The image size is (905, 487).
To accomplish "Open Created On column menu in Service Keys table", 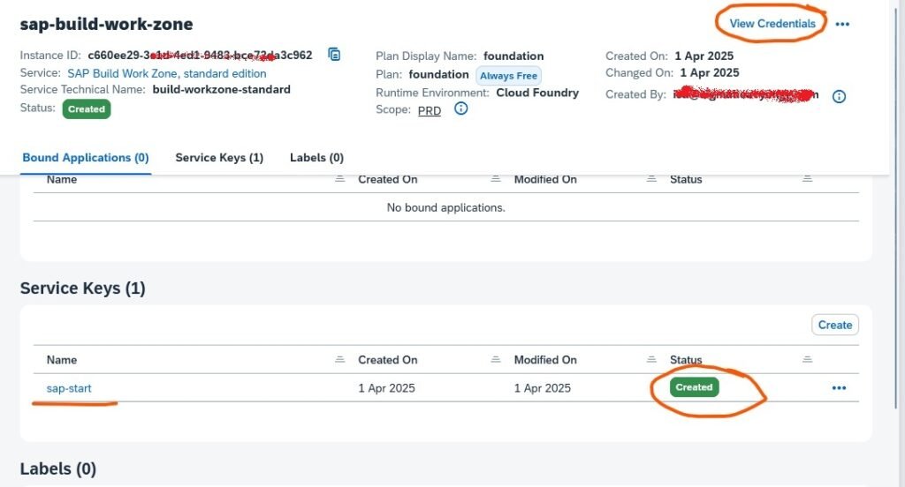I will tap(496, 360).
